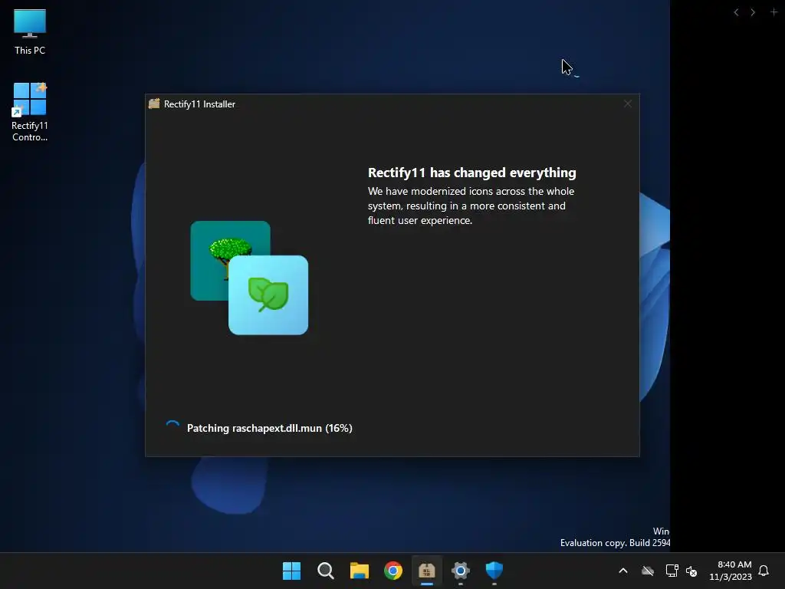Viewport: 785px width, 589px height.
Task: Click the plus button at top right
Action: pos(774,12)
